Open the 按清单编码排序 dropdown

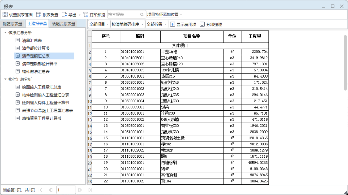pos(128,24)
